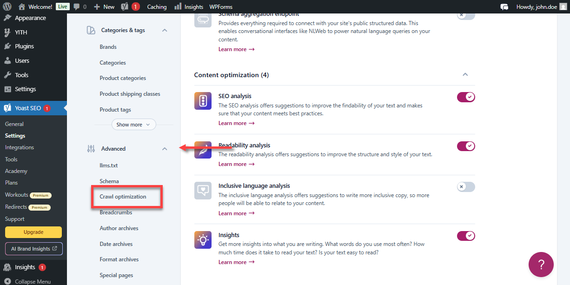Enable the Inclusive language analysis toggle
Screen dimensions: 570x285
pyautogui.click(x=465, y=186)
